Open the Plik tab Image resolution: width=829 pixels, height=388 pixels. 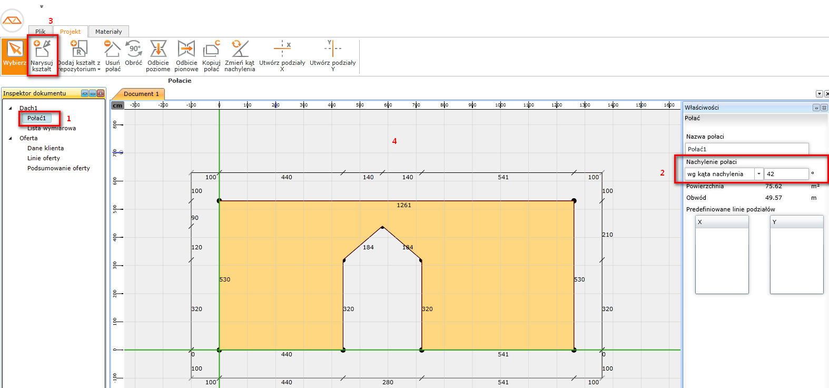tap(41, 32)
